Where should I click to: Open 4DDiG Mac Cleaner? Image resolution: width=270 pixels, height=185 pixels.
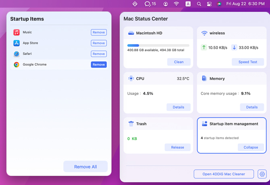224,174
